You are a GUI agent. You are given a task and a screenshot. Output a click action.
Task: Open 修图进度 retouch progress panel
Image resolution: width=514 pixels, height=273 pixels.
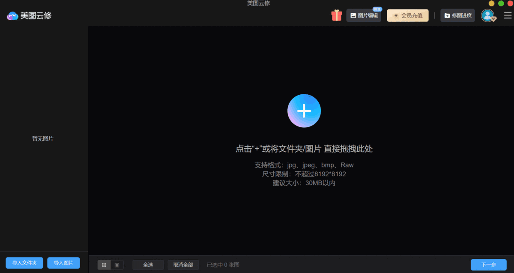pyautogui.click(x=457, y=15)
